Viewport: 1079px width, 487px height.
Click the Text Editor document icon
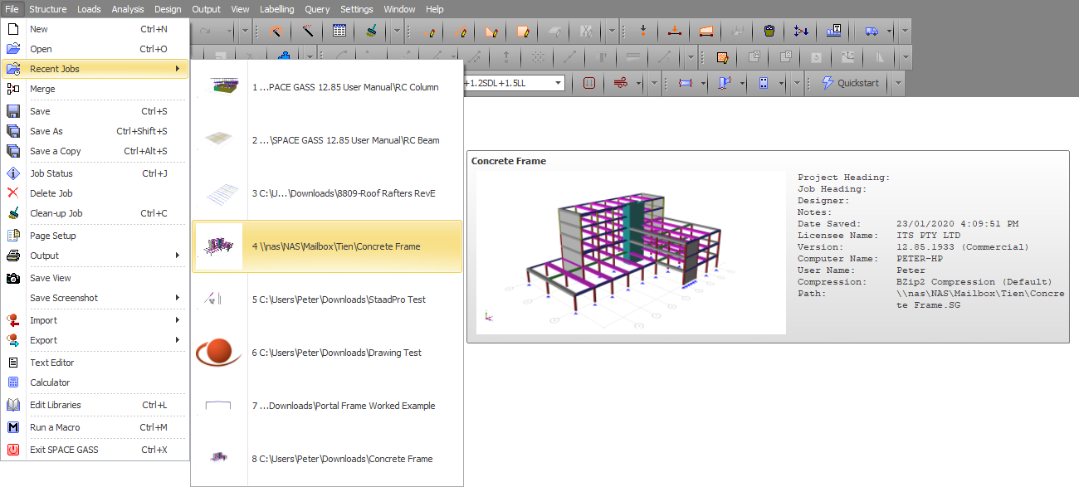point(12,363)
